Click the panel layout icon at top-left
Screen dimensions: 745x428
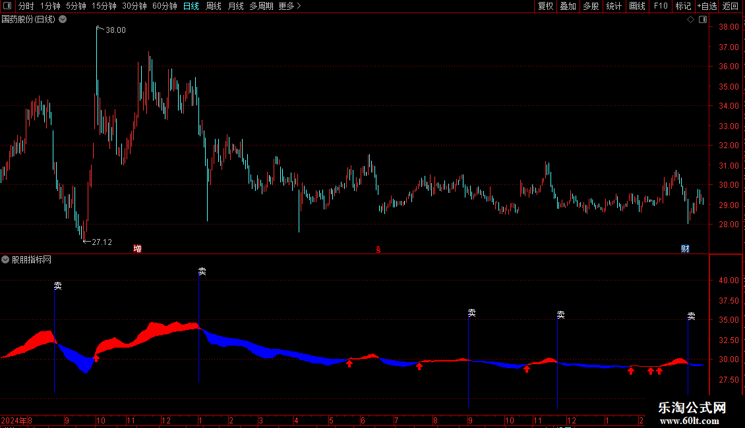tap(7, 6)
